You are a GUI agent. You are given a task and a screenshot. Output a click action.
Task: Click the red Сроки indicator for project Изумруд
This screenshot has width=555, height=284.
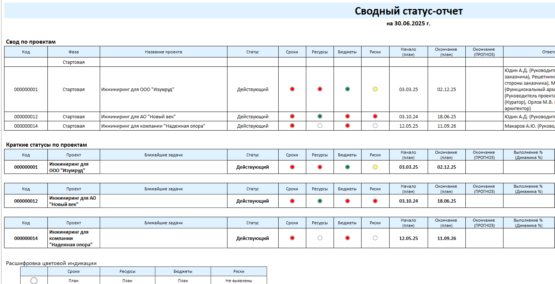pos(292,89)
